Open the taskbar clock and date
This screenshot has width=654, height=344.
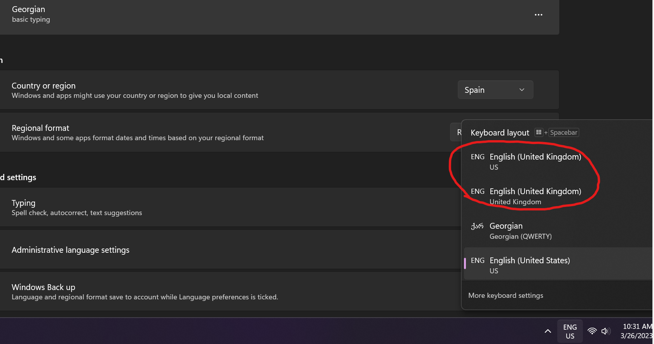[637, 331]
